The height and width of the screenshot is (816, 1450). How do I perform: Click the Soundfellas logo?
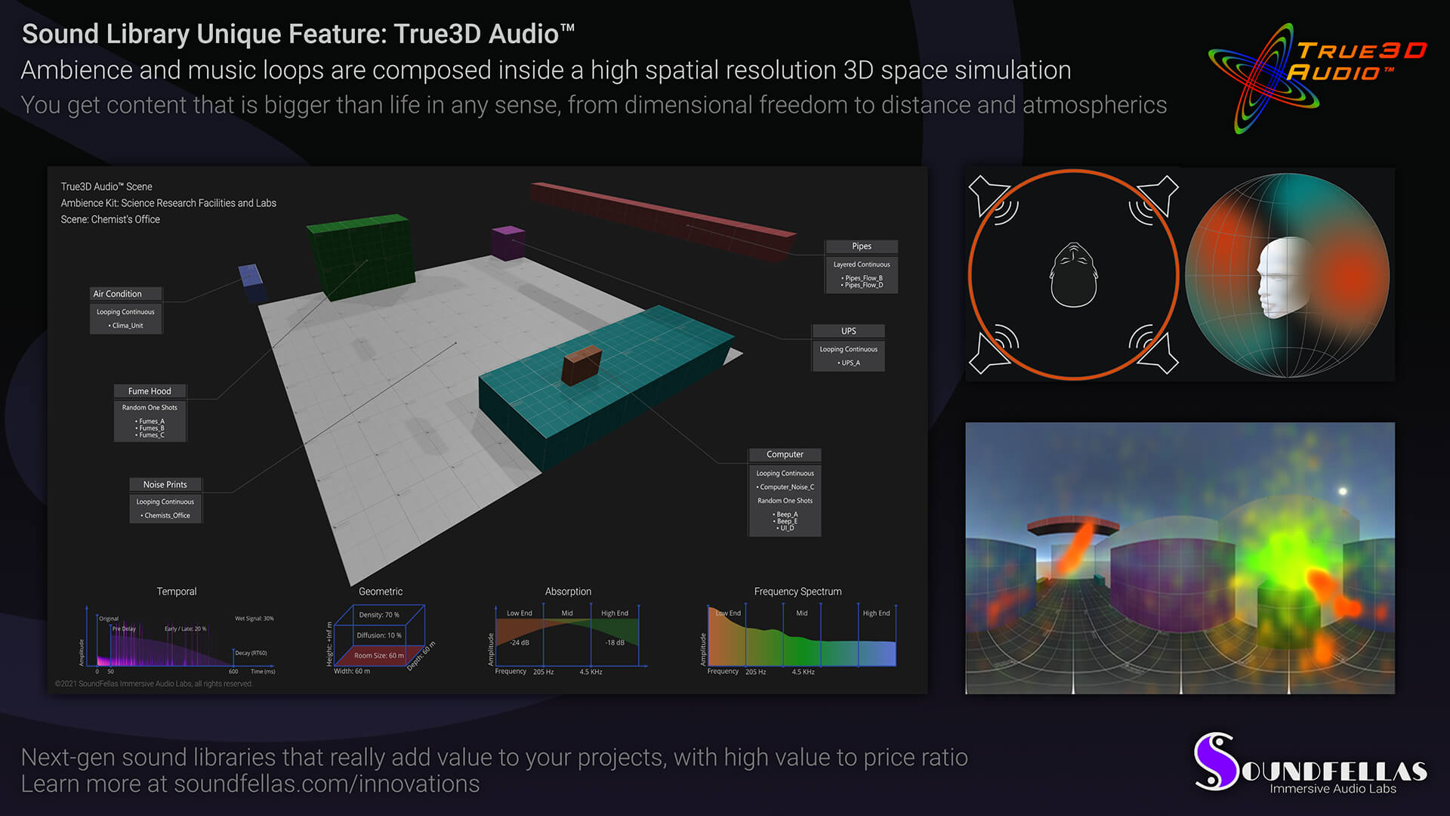point(1310,763)
